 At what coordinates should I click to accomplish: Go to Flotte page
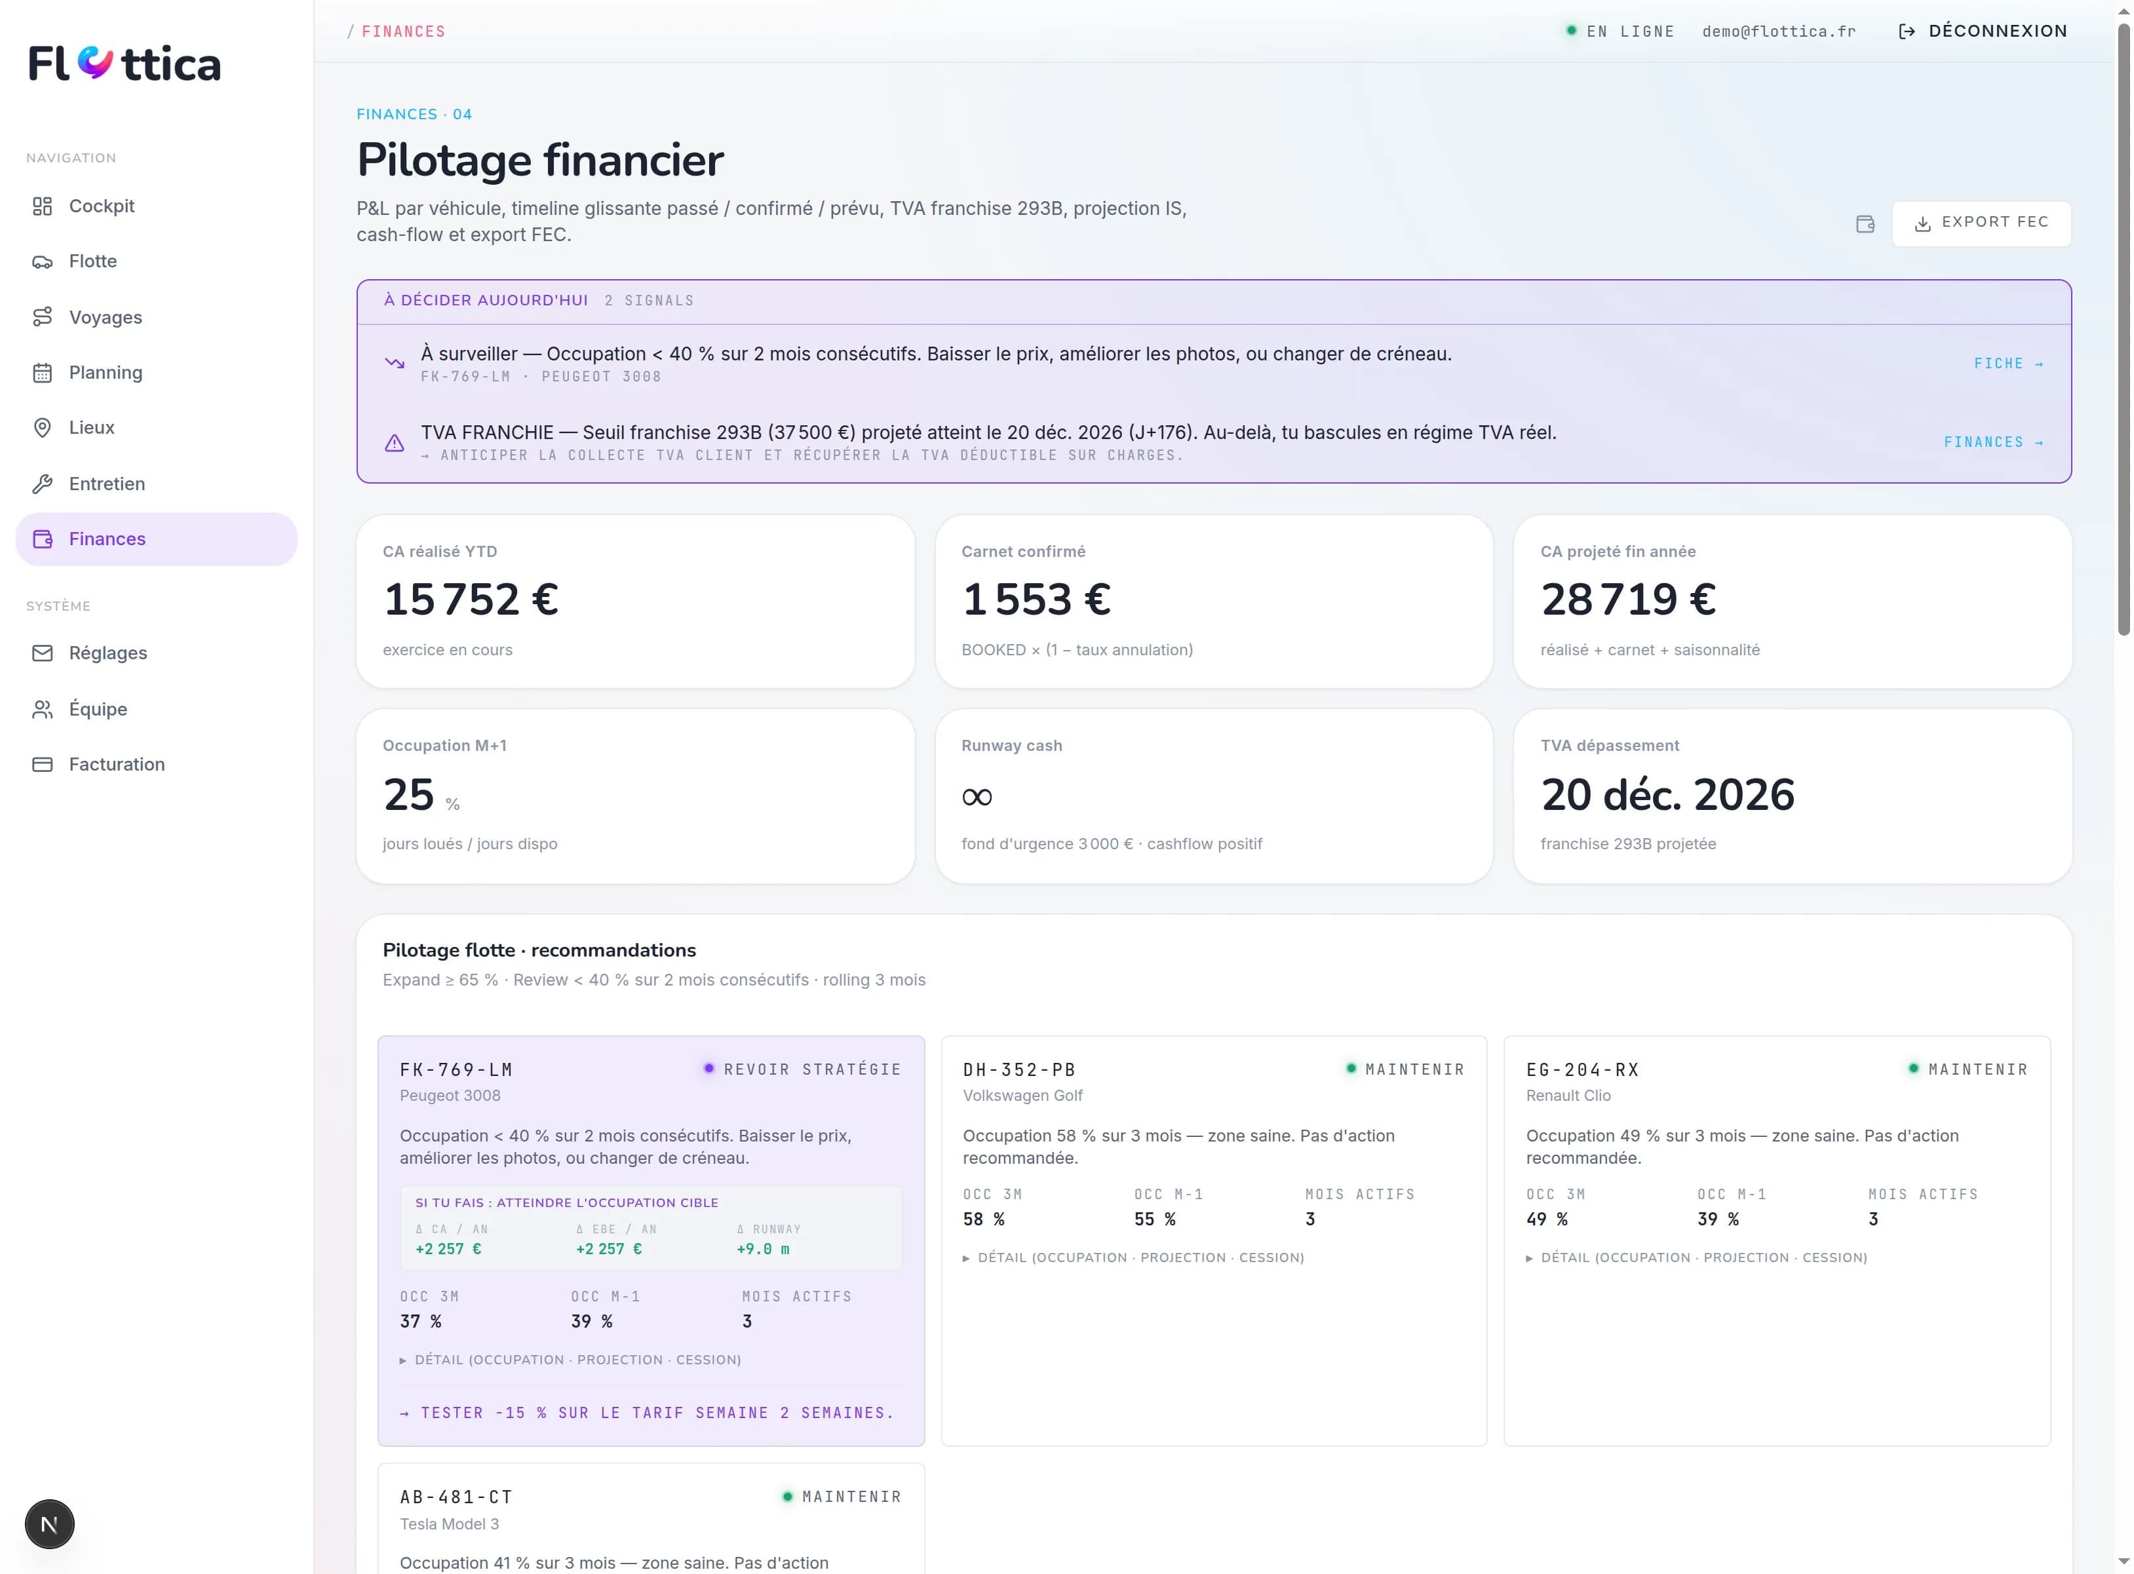tap(156, 261)
